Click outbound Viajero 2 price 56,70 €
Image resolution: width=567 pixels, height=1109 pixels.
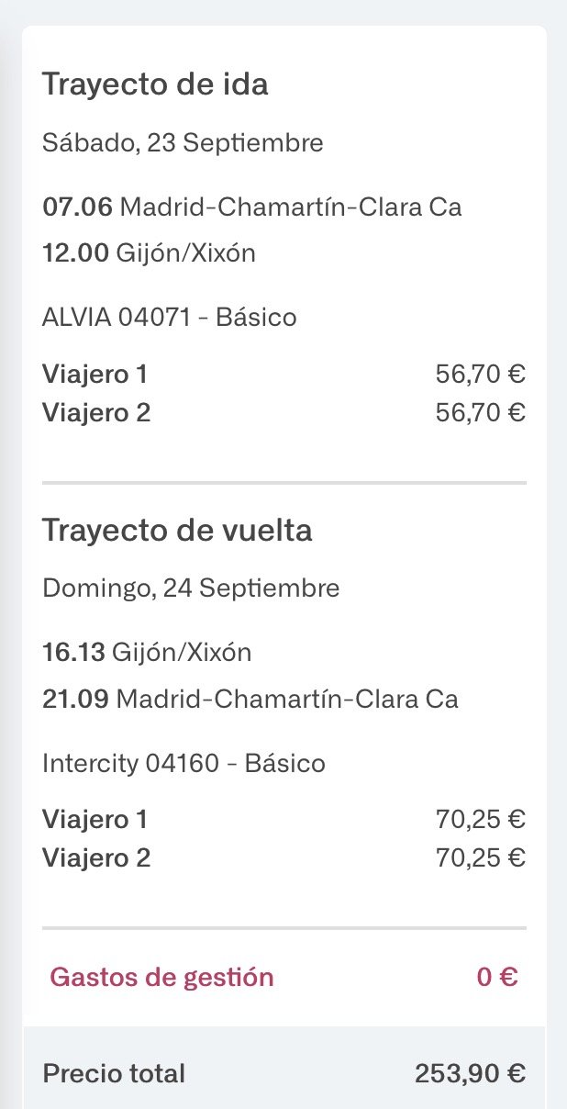click(480, 413)
